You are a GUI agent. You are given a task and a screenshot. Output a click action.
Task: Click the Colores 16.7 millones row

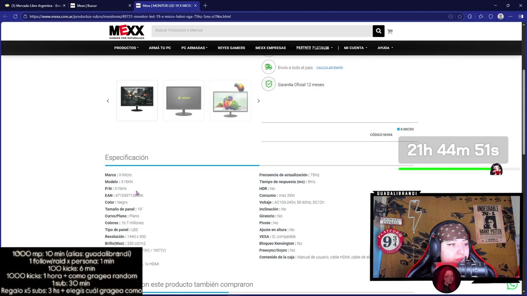click(124, 223)
